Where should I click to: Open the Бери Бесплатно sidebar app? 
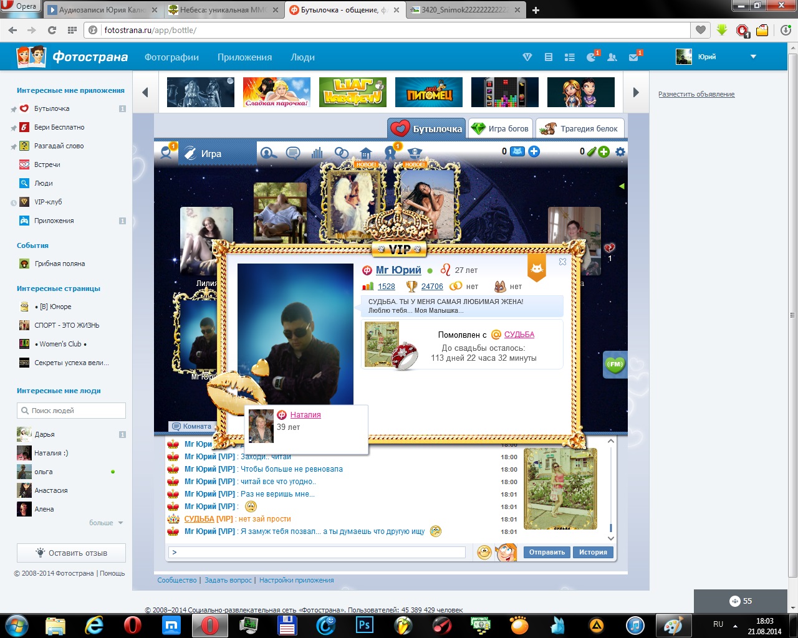(x=59, y=127)
